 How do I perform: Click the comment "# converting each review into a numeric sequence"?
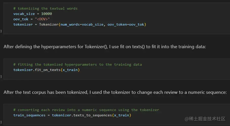pyautogui.click(x=86, y=110)
